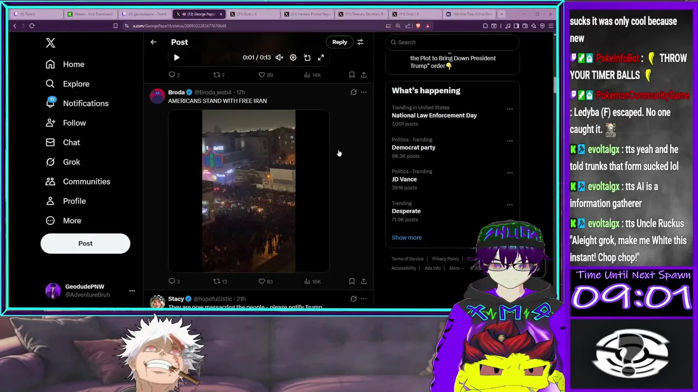This screenshot has height=392, width=698.
Task: Open the more menu on Stacy's post
Action: 364,298
